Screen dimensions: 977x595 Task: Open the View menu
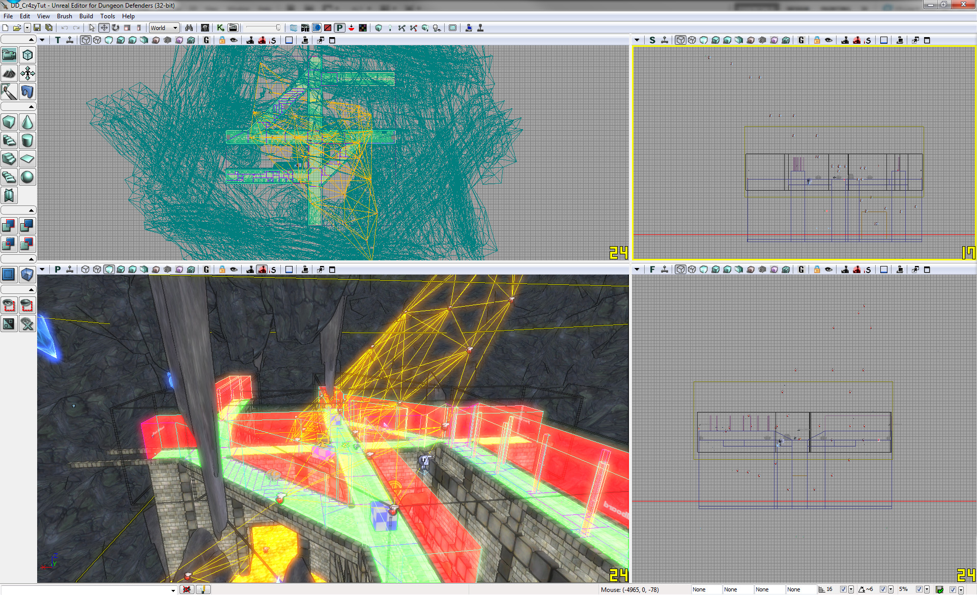tap(44, 16)
